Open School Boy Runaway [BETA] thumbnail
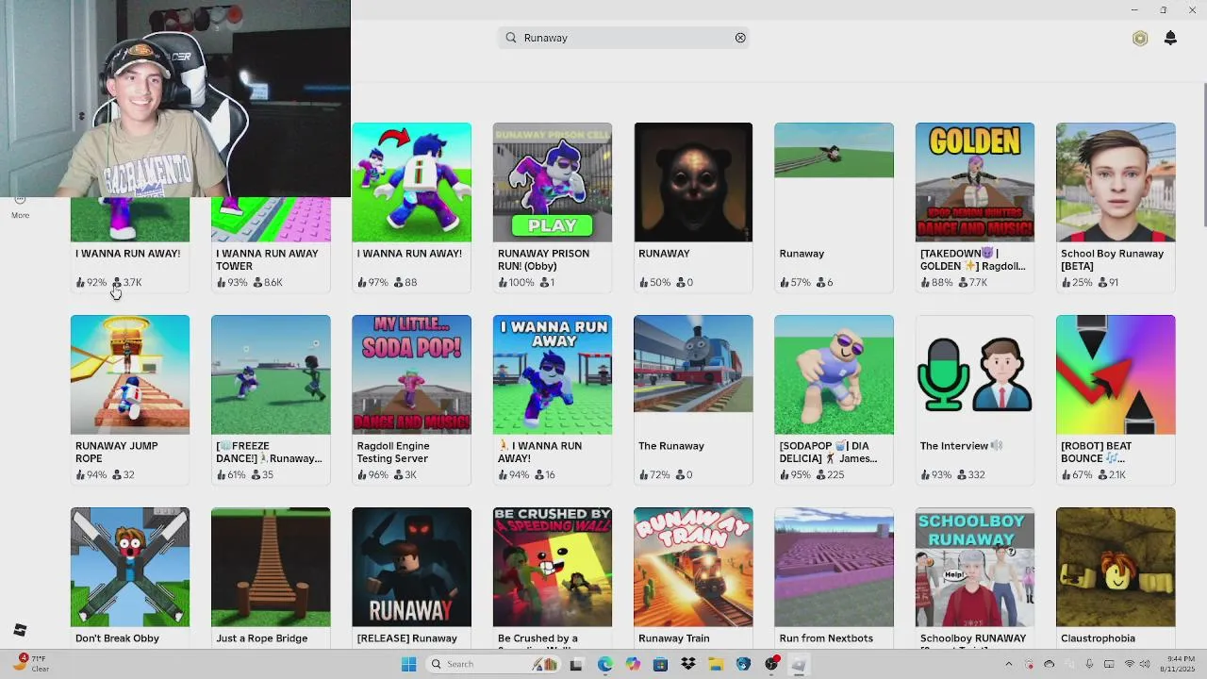 click(x=1116, y=182)
